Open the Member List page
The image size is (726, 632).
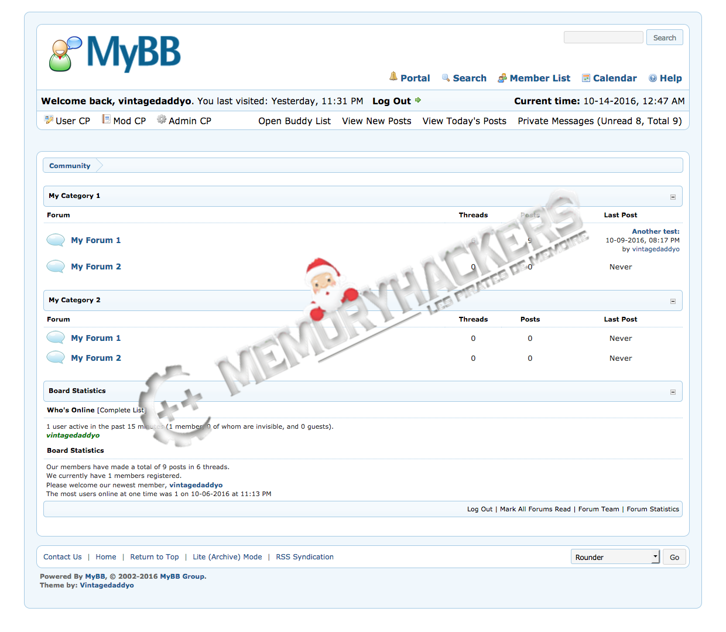click(x=540, y=78)
